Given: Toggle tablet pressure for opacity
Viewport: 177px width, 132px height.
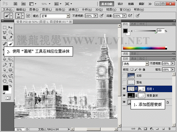Looking at the screenshot, I should pyautogui.click(x=101, y=16).
